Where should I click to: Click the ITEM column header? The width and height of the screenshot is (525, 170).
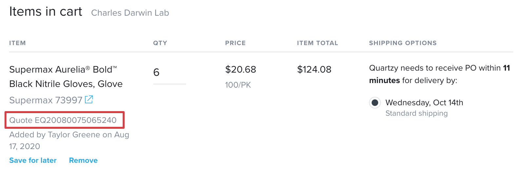pos(17,43)
